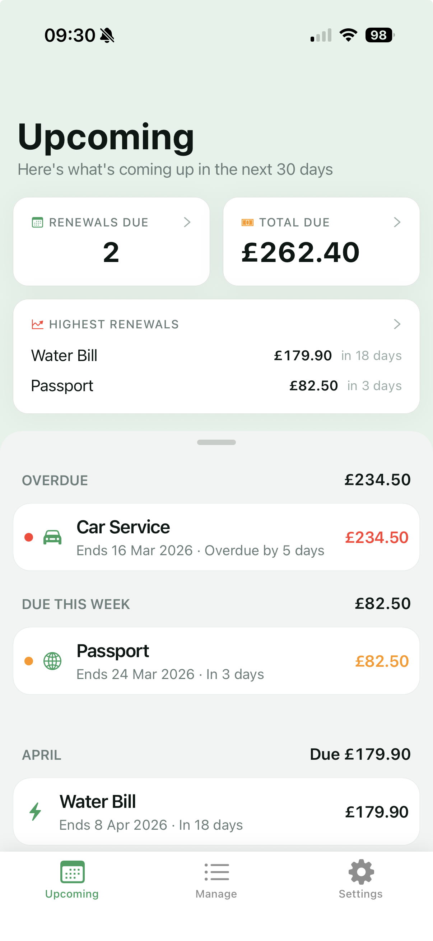The width and height of the screenshot is (433, 941).
Task: Open the Settings gear tab
Action: 360,879
